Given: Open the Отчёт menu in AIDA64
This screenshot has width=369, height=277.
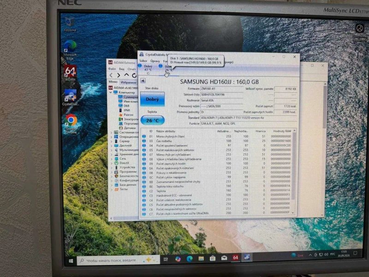Looking at the screenshot, I should pyautogui.click(x=131, y=69).
